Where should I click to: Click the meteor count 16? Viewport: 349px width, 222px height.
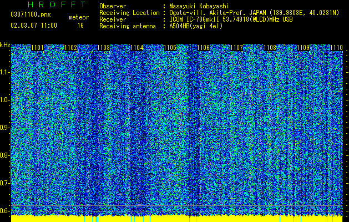point(80,26)
